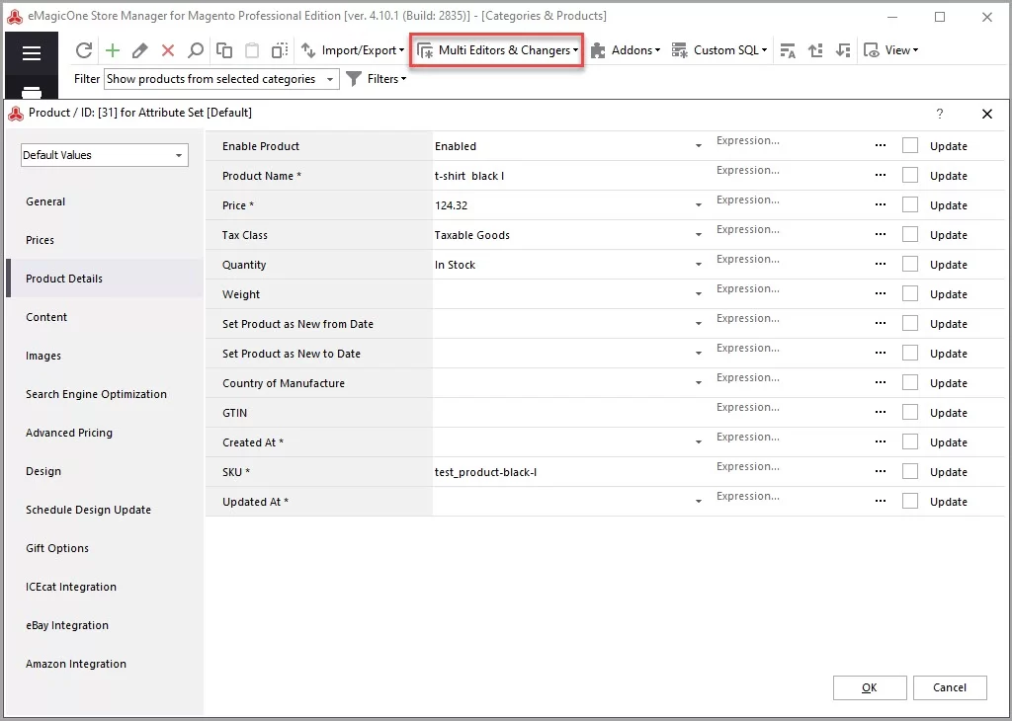Check Update box for Price
This screenshot has width=1012, height=721.
[x=910, y=205]
